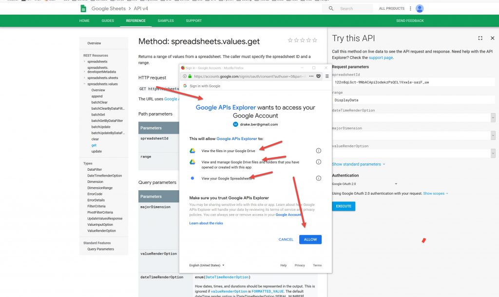Select batchUpdate in the sidebar
The image size is (499, 297).
click(101, 126)
